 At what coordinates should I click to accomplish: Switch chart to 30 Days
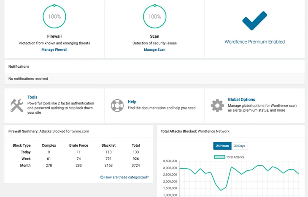tap(240, 146)
